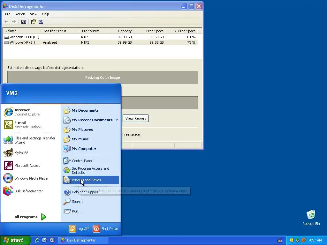Sort by Session Status column header
The width and height of the screenshot is (327, 245).
click(x=60, y=31)
